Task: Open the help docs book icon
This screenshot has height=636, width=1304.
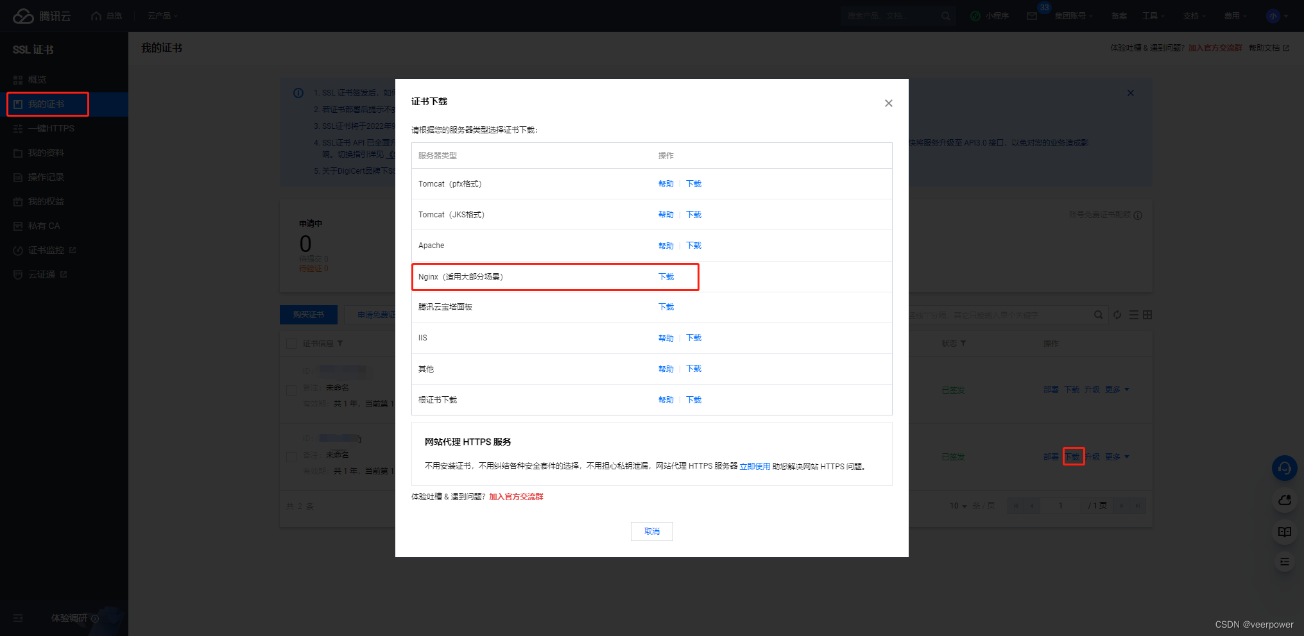Action: click(x=1285, y=531)
